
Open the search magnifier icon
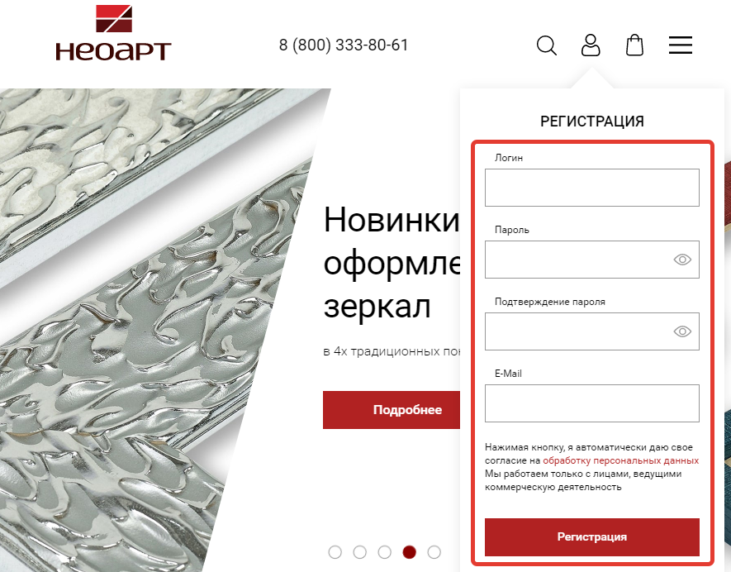click(x=546, y=45)
